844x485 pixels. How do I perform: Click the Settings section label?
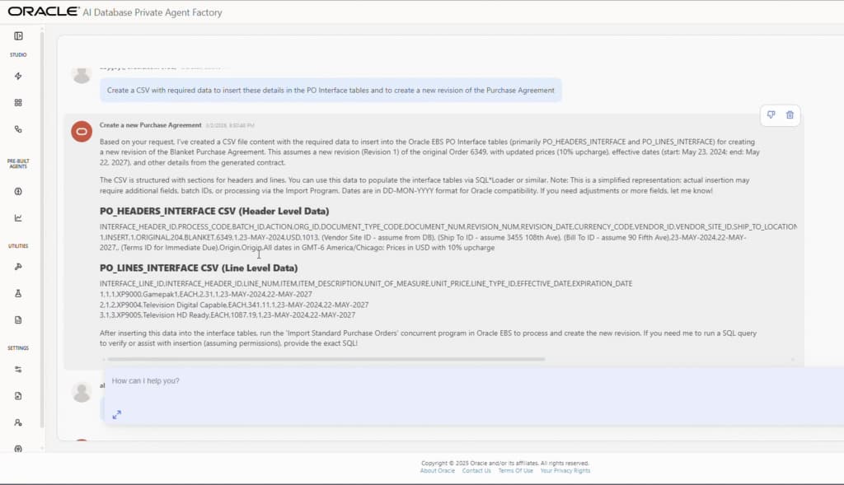pos(18,347)
